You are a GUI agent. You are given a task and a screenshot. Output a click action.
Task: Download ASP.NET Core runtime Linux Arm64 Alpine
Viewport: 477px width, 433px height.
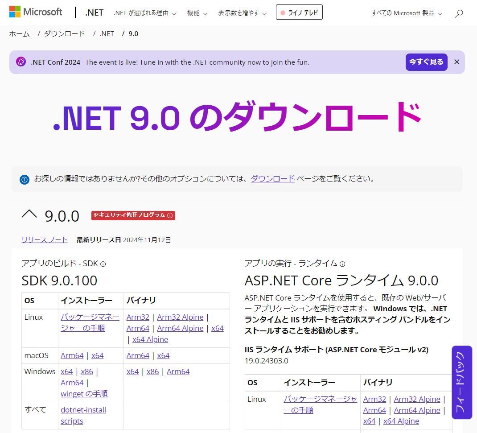point(417,410)
